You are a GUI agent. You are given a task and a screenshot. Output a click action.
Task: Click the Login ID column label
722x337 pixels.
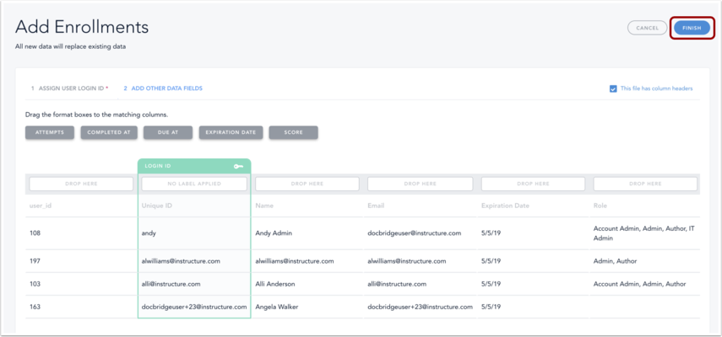pyautogui.click(x=158, y=166)
